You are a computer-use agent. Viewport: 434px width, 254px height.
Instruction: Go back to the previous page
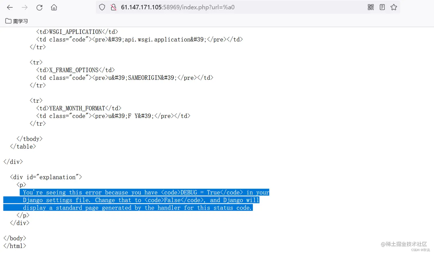pyautogui.click(x=10, y=7)
